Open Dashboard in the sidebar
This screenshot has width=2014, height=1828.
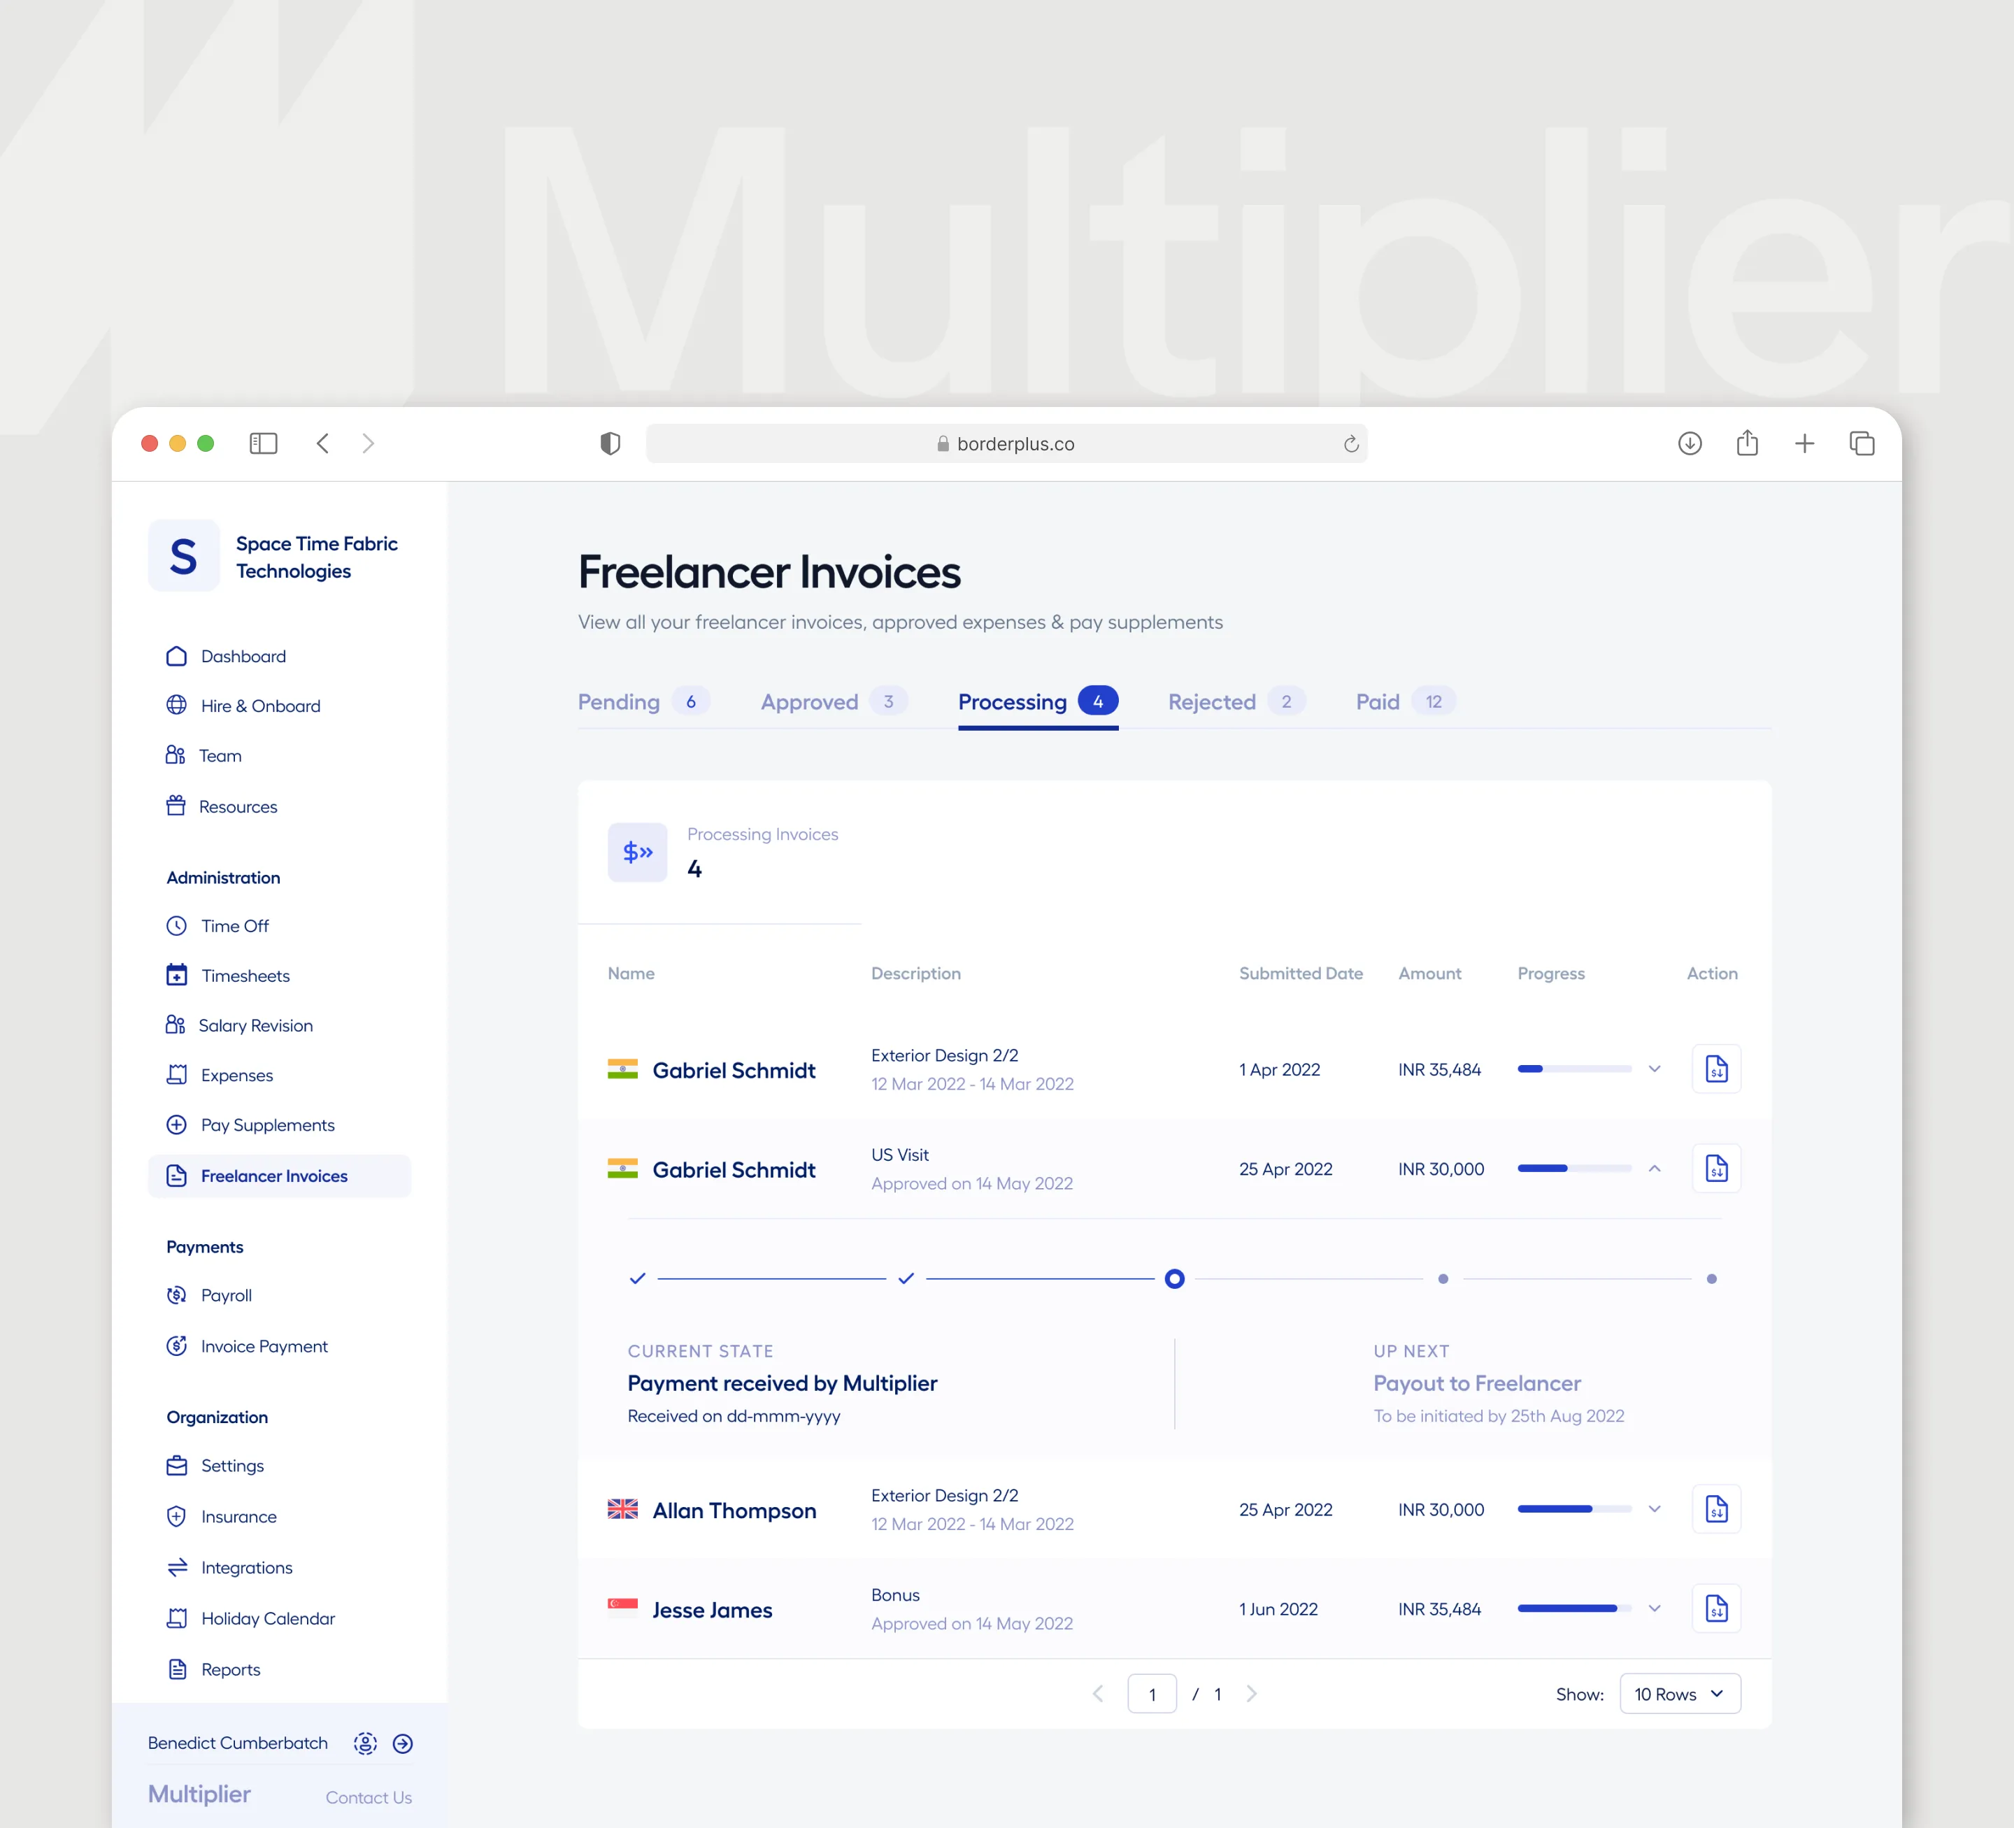(x=243, y=656)
